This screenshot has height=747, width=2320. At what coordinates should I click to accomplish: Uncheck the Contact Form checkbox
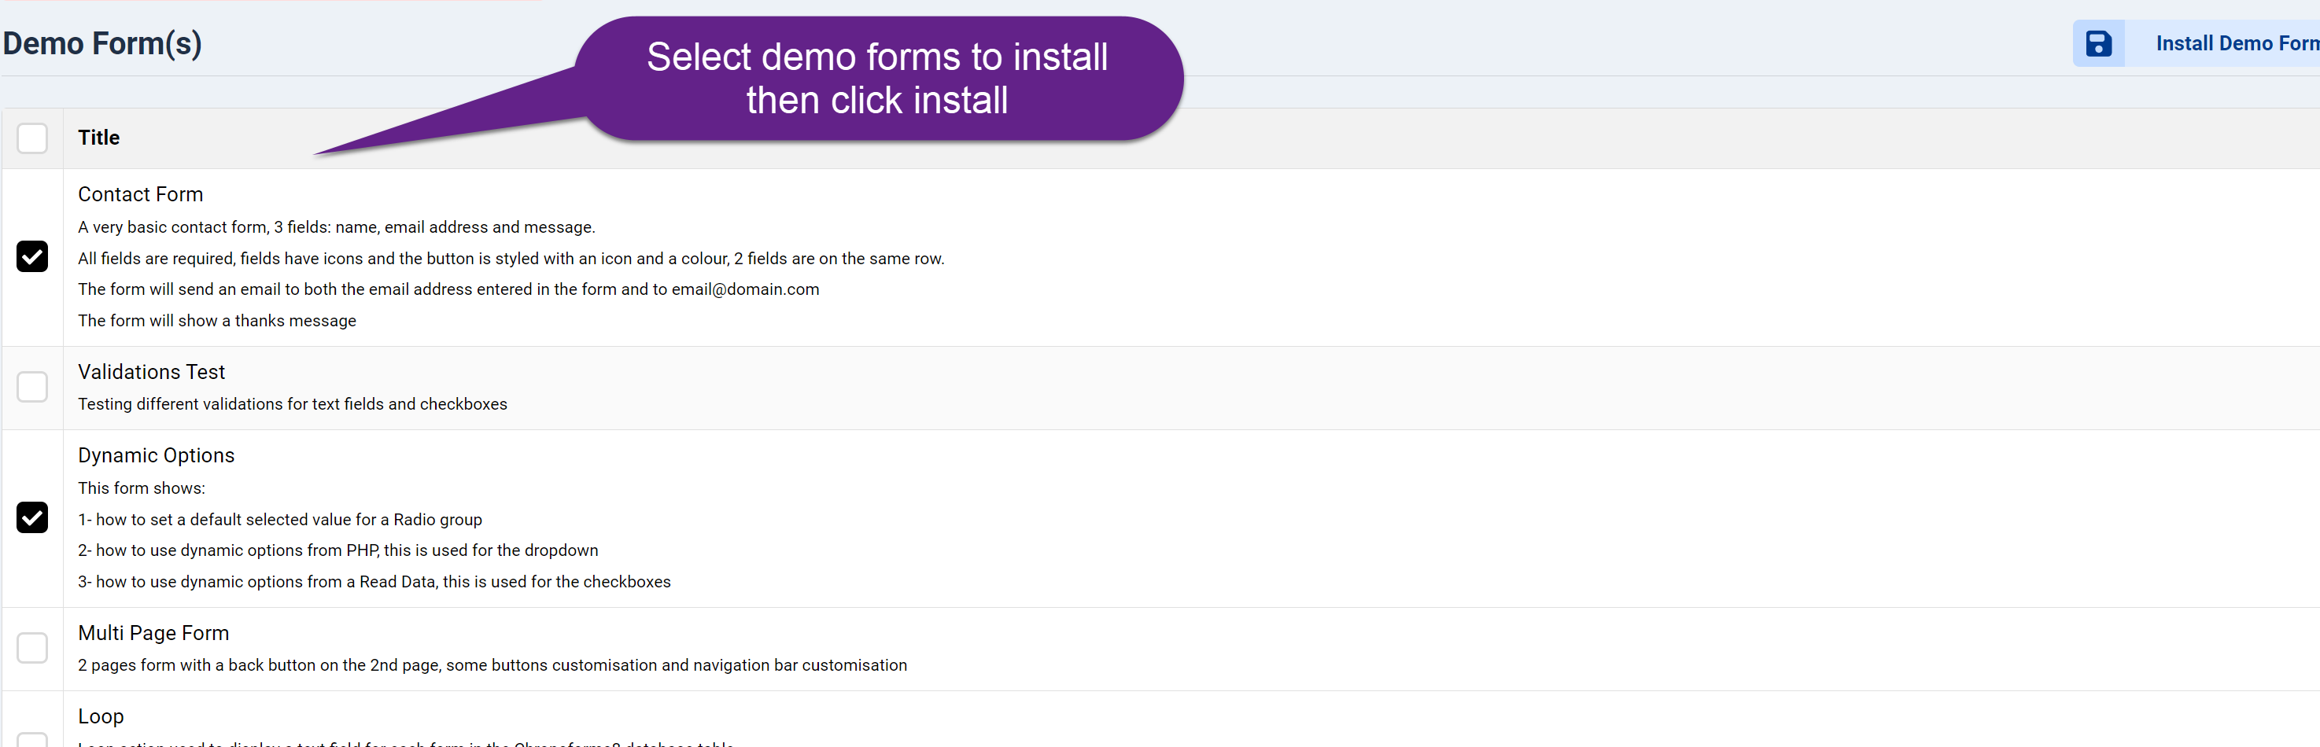(x=32, y=256)
